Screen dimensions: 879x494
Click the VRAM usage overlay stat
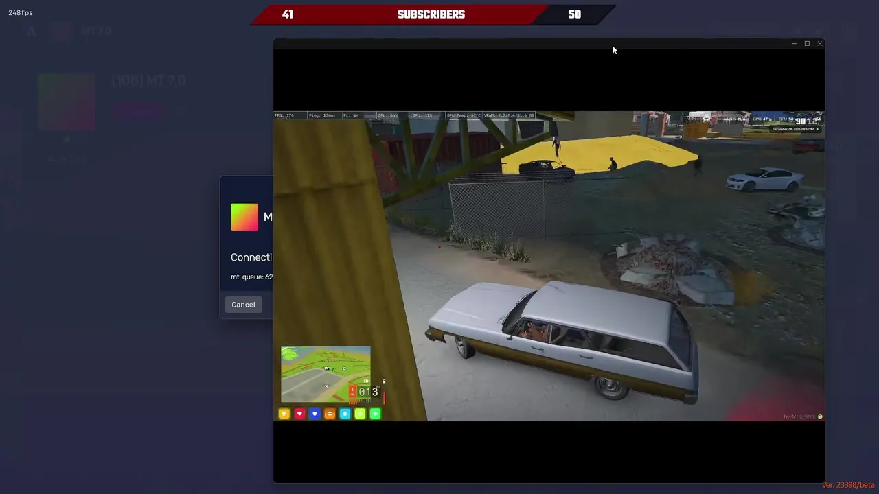pos(509,115)
